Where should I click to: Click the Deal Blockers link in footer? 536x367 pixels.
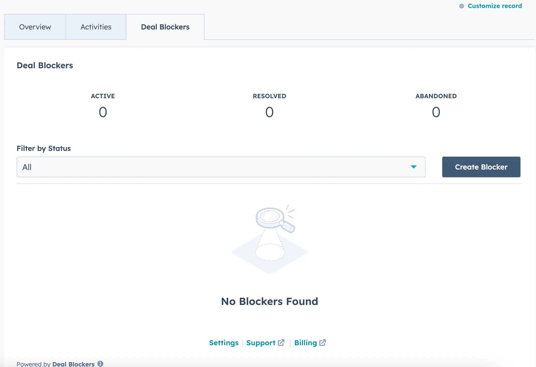pos(73,364)
